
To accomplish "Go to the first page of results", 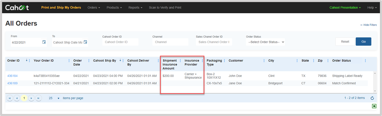I will click(x=9, y=98).
